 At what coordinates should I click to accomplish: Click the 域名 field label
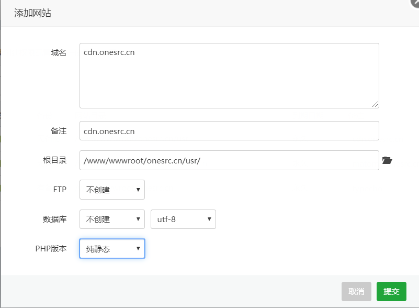coord(59,52)
